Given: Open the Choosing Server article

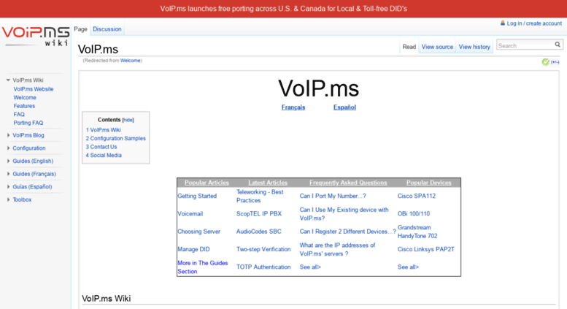Looking at the screenshot, I should (x=199, y=232).
